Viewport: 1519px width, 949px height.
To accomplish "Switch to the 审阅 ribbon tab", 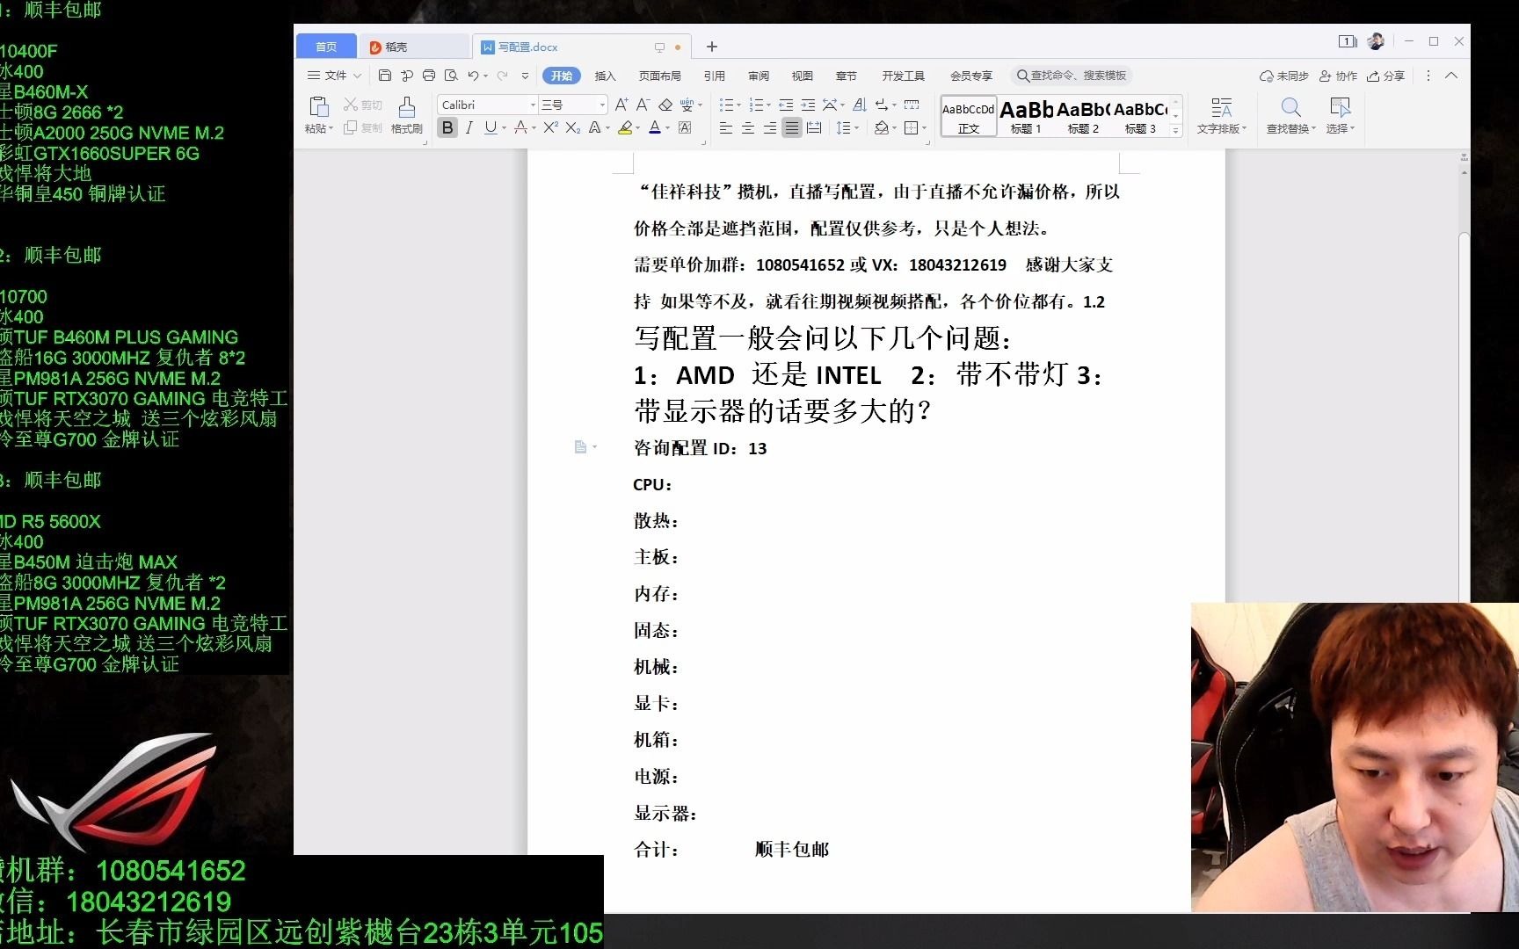I will (758, 76).
